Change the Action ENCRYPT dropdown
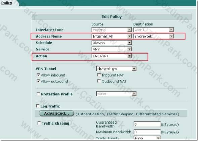Image resolution: width=198 pixels, height=141 pixels. coord(112,56)
